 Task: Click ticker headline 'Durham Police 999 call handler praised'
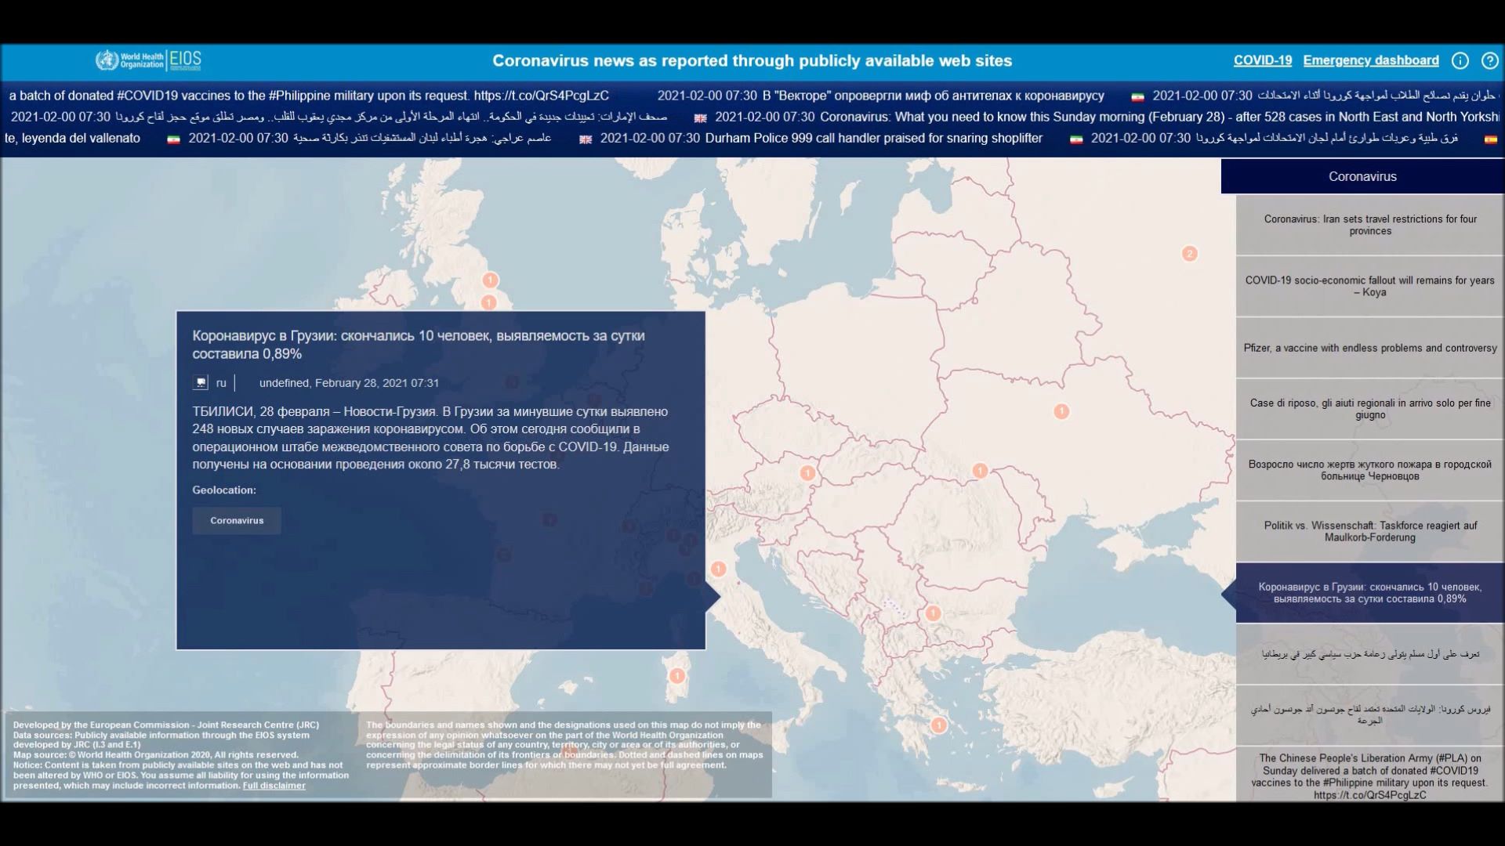point(874,139)
